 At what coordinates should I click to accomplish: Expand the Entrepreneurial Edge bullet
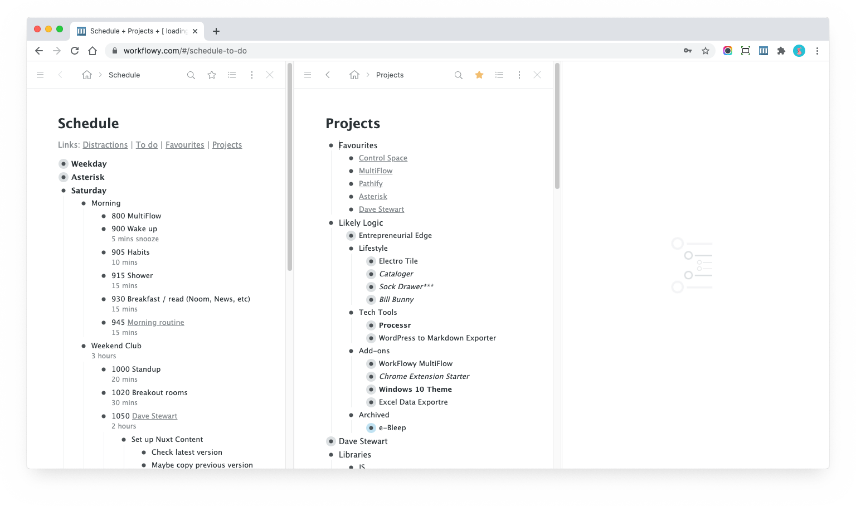click(x=351, y=236)
